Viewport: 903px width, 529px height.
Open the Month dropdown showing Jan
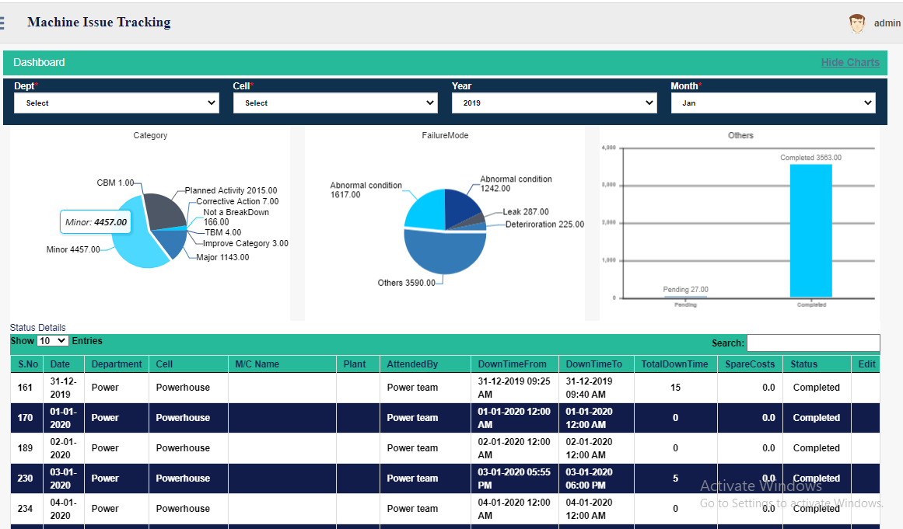click(773, 103)
